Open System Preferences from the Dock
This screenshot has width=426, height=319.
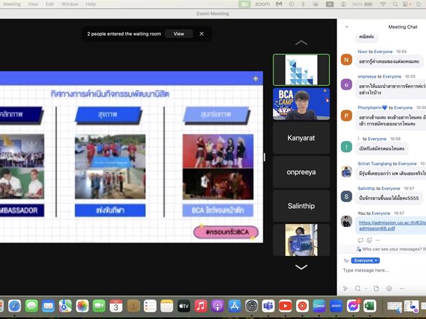point(252,306)
